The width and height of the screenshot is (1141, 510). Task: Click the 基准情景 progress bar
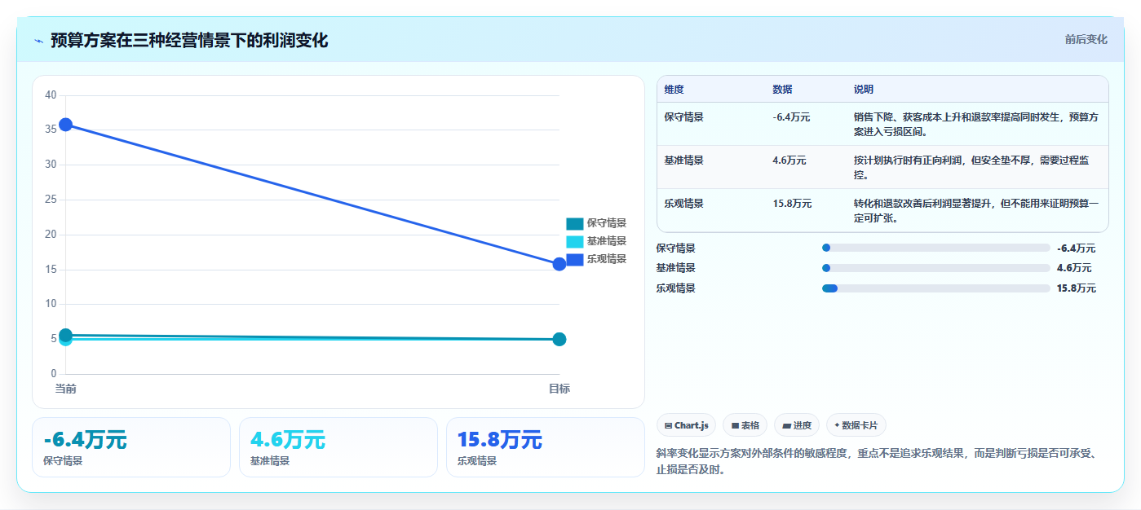(x=935, y=268)
